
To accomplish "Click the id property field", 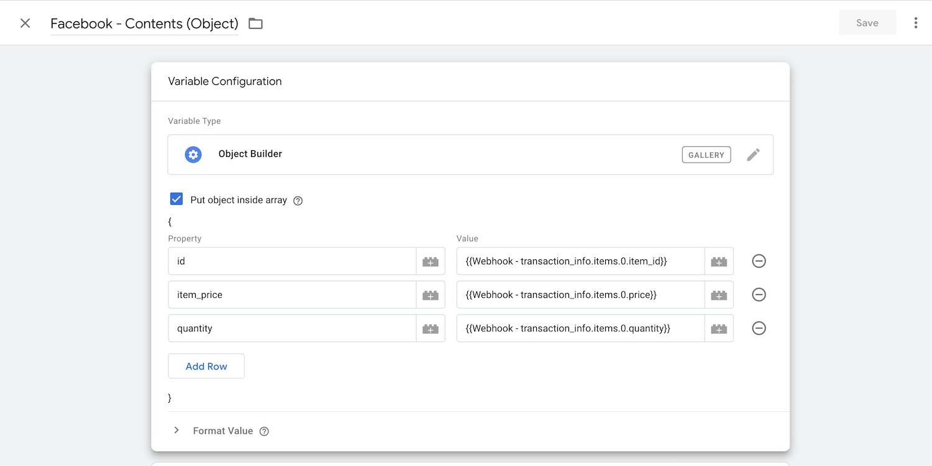I will (292, 261).
